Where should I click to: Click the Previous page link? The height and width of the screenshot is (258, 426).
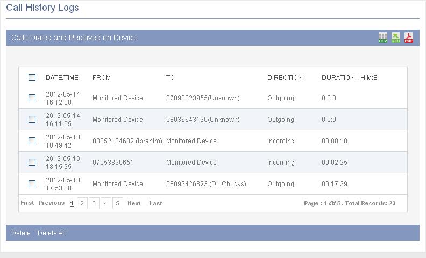click(51, 203)
